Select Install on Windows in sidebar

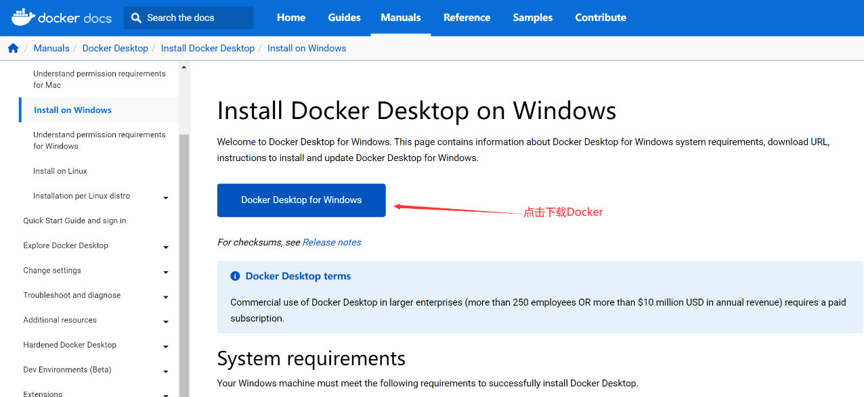72,110
